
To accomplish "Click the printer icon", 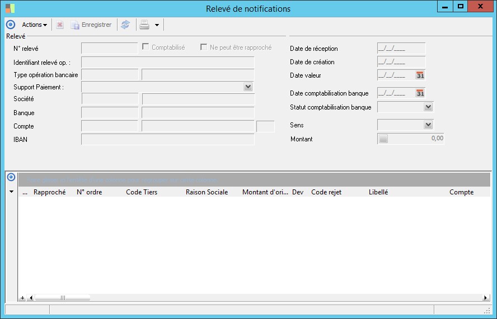I will 144,25.
